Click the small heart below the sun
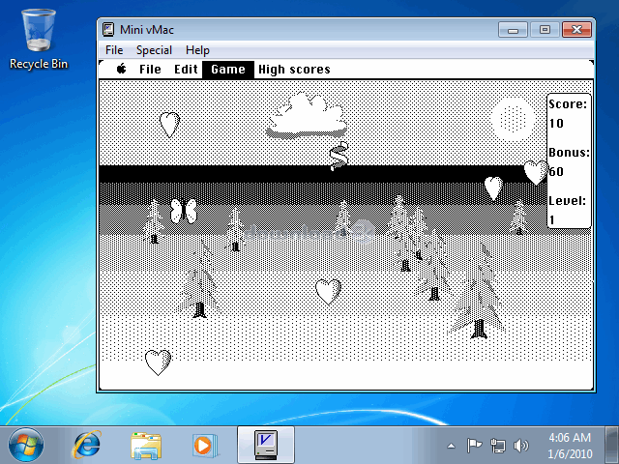The height and width of the screenshot is (464, 619). (493, 188)
